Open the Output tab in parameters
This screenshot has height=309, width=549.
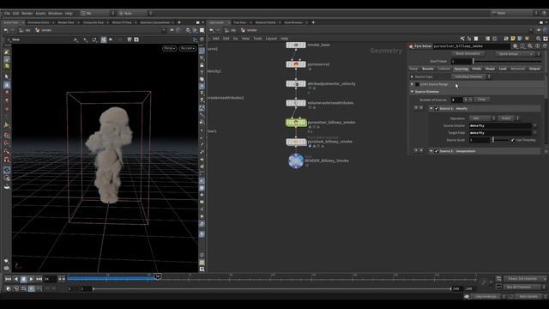(x=534, y=69)
